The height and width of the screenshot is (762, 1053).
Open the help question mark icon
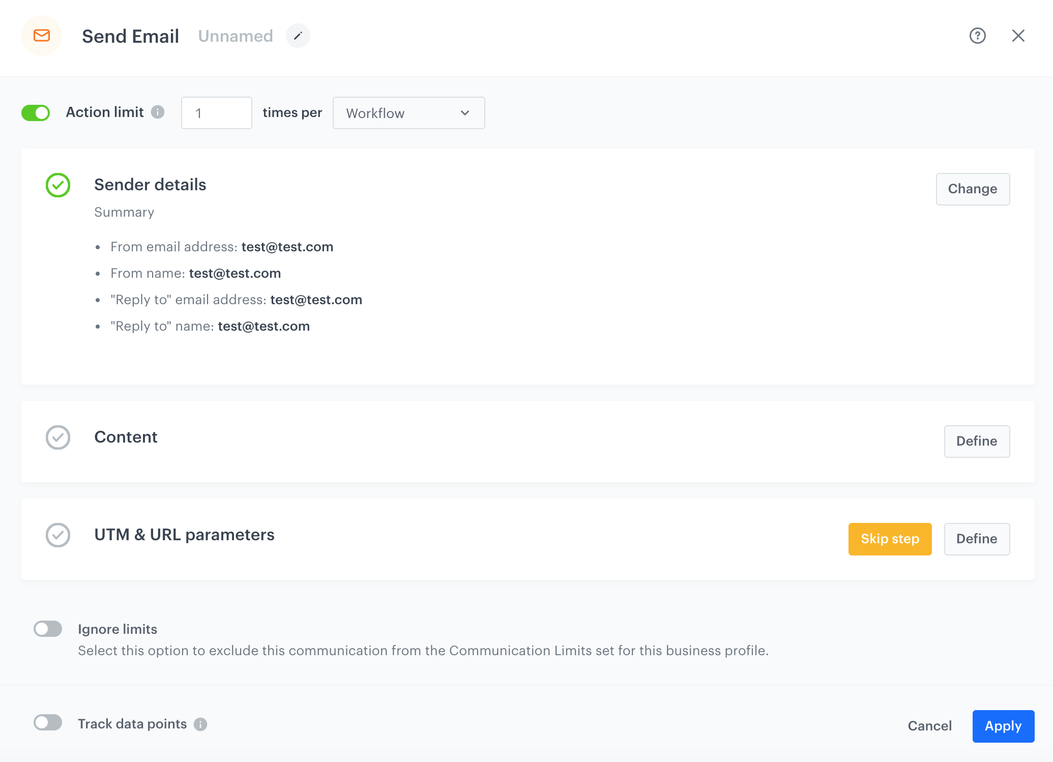click(x=978, y=36)
